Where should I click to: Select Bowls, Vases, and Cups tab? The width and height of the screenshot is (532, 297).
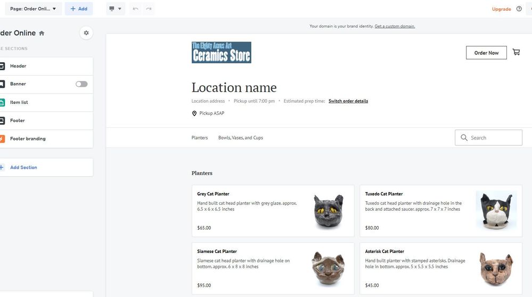coord(241,138)
